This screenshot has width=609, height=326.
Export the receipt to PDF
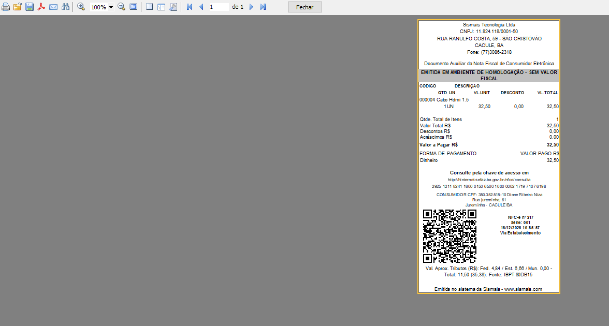click(41, 7)
